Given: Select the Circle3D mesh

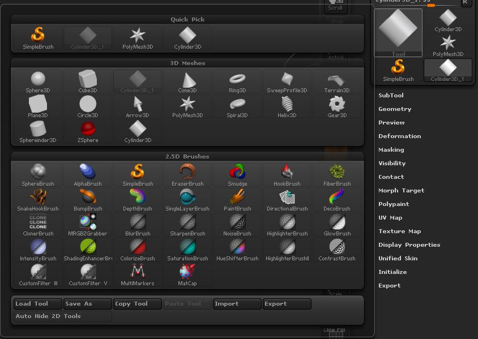Looking at the screenshot, I should click(x=88, y=106).
